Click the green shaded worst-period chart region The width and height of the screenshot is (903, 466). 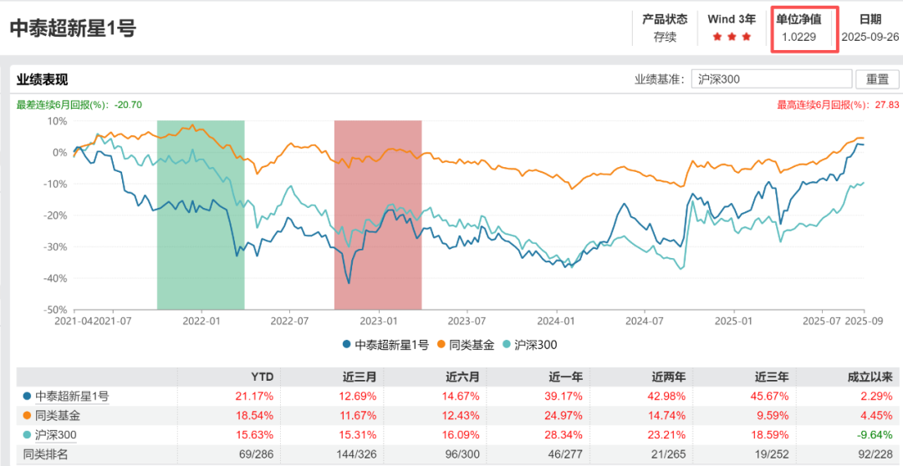click(201, 215)
